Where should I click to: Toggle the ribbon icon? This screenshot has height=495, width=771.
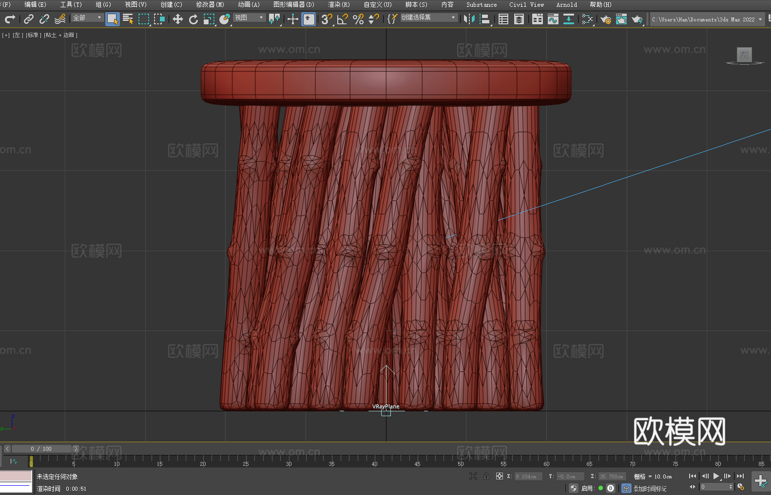click(x=538, y=19)
